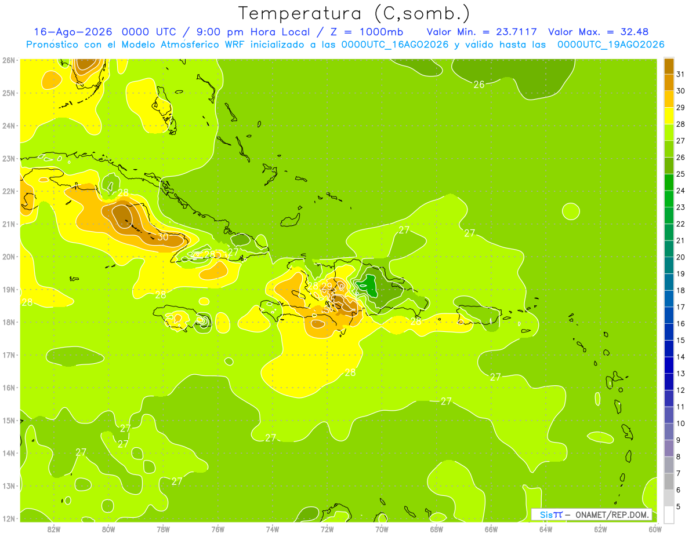Click the small circular contour near 63W 21N
The height and width of the screenshot is (537, 696).
571,211
